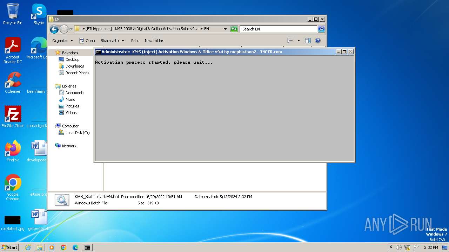This screenshot has height=252, width=449.
Task: Open Videos library
Action: pyautogui.click(x=71, y=113)
